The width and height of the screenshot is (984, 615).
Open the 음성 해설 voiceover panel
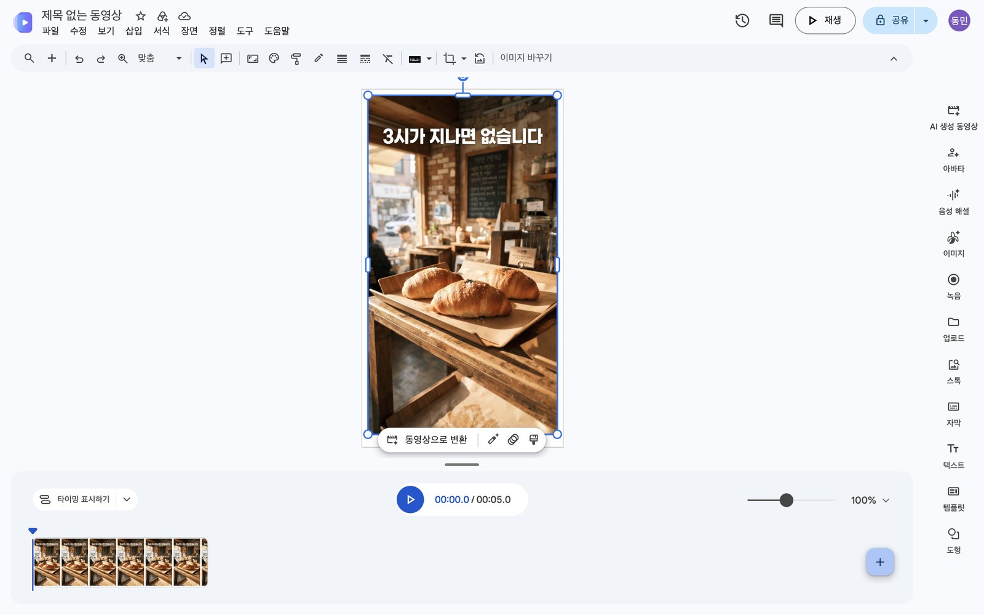tap(953, 202)
